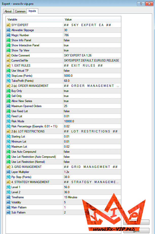Click the icon beside Sub Pattern
Screen dimensions: 155x234
(x=8, y=212)
